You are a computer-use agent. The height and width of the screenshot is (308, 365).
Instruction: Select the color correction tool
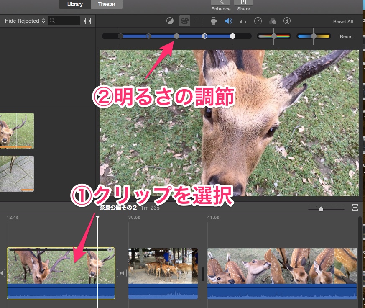(185, 21)
